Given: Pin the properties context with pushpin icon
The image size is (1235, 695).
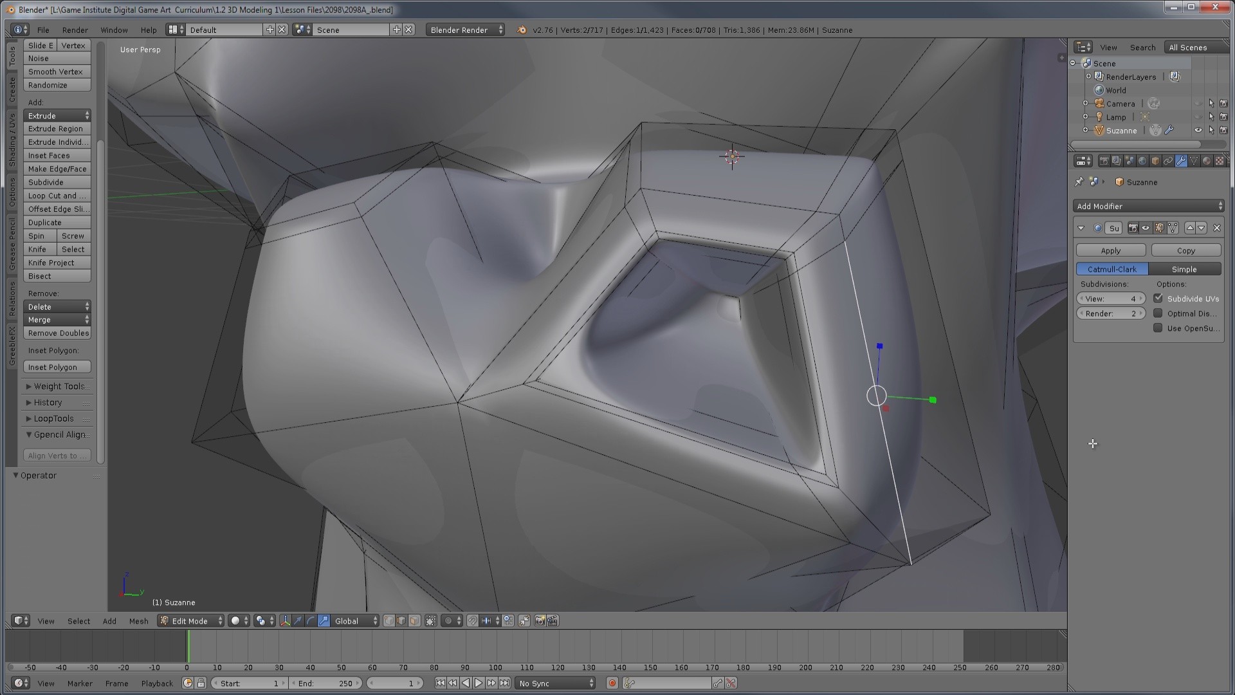Looking at the screenshot, I should [x=1079, y=182].
